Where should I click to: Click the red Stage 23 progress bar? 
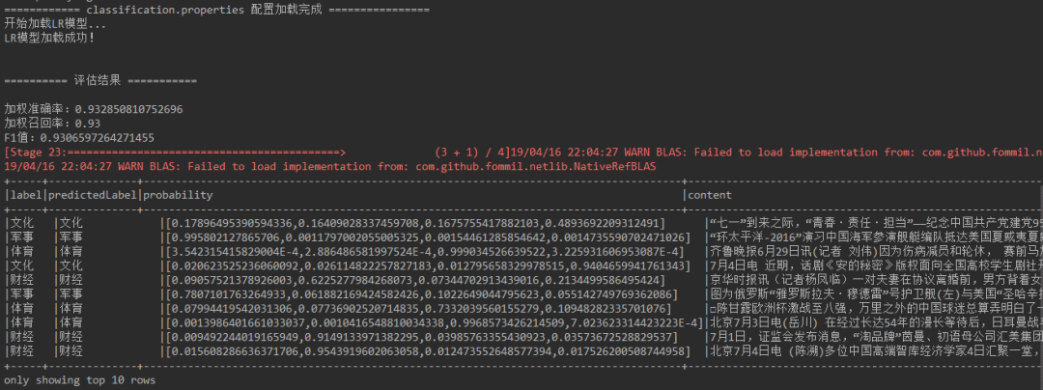point(175,153)
